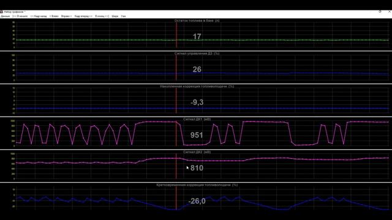Jump to start with |<< В начало
The height and width of the screenshot is (220, 392).
point(20,16)
